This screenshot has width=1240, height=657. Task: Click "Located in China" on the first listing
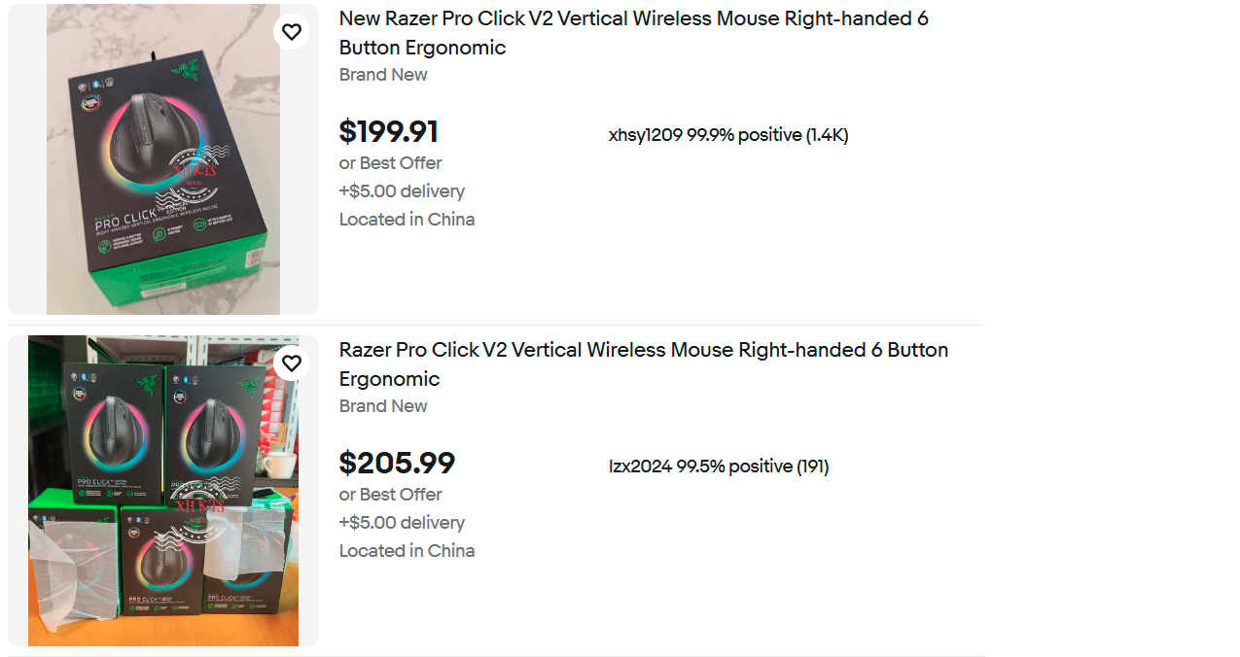point(407,220)
